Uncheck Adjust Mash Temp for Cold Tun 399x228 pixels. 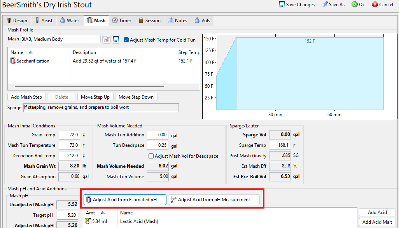(x=126, y=40)
